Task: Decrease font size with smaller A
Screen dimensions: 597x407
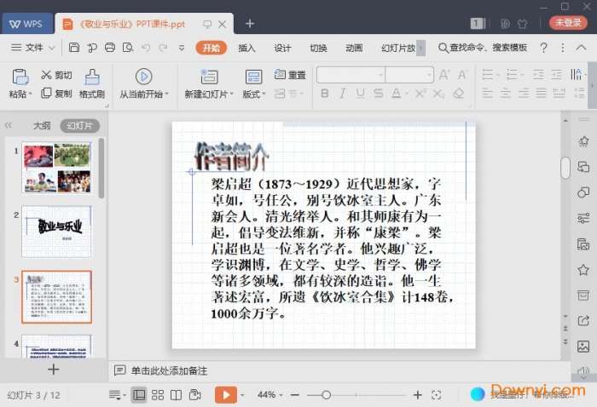Action: click(462, 75)
